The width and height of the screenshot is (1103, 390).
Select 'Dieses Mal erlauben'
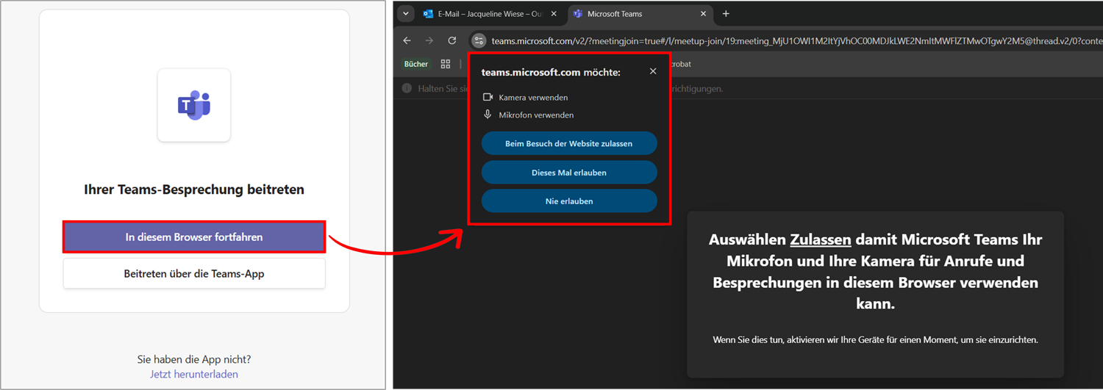pos(569,173)
